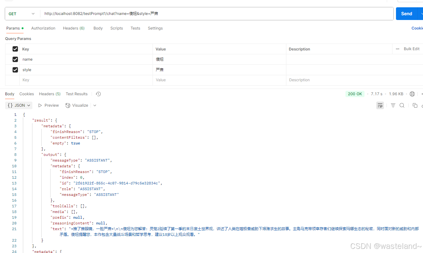Click the search response icon

(x=402, y=105)
